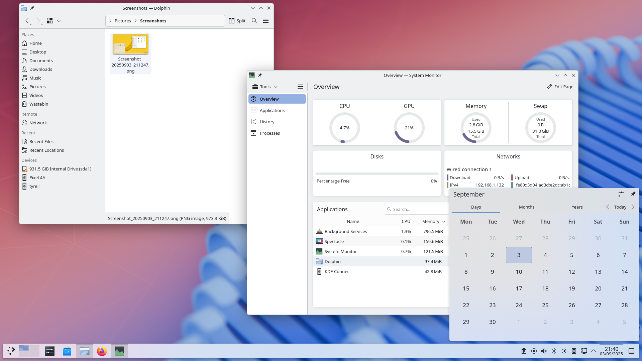Select Processes in System Monitor sidebar
Viewport: 642px width, 361px height.
pos(270,133)
